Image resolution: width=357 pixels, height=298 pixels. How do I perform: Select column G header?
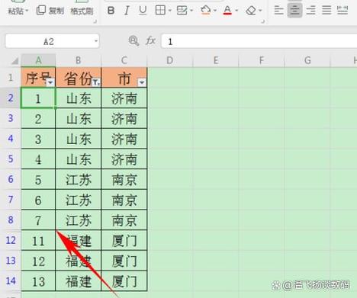[307, 60]
